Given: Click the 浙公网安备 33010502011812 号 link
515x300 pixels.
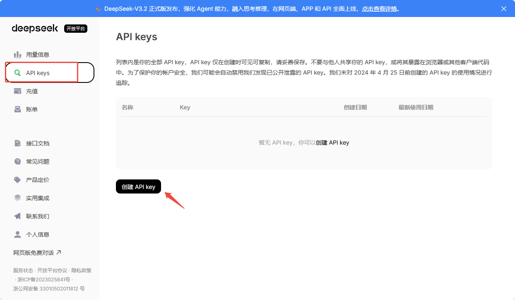Looking at the screenshot, I should (49, 289).
